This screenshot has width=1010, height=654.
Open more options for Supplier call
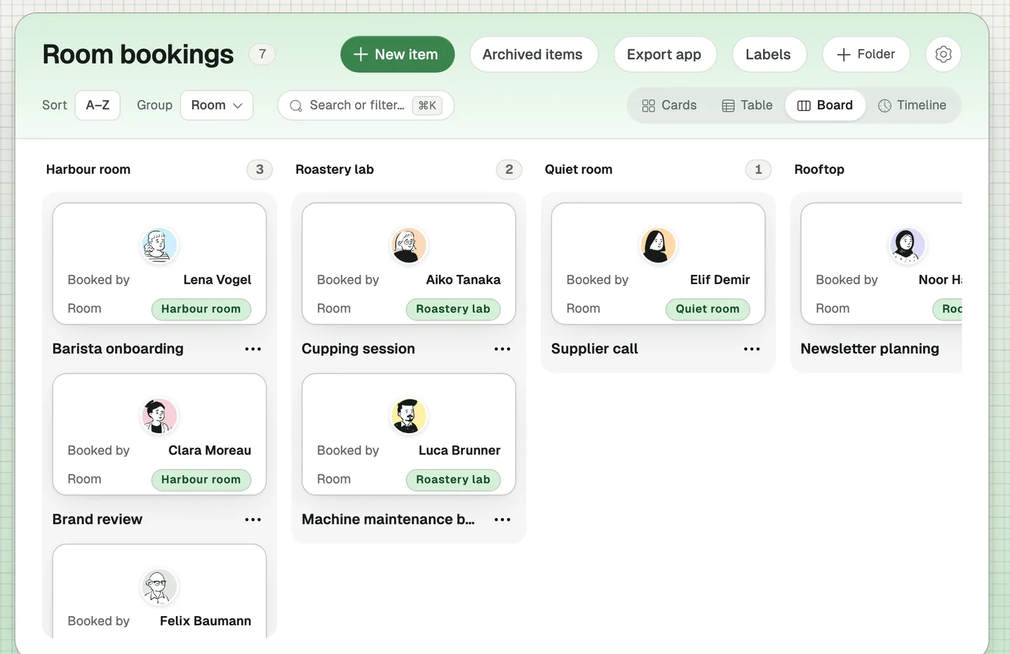click(x=752, y=349)
